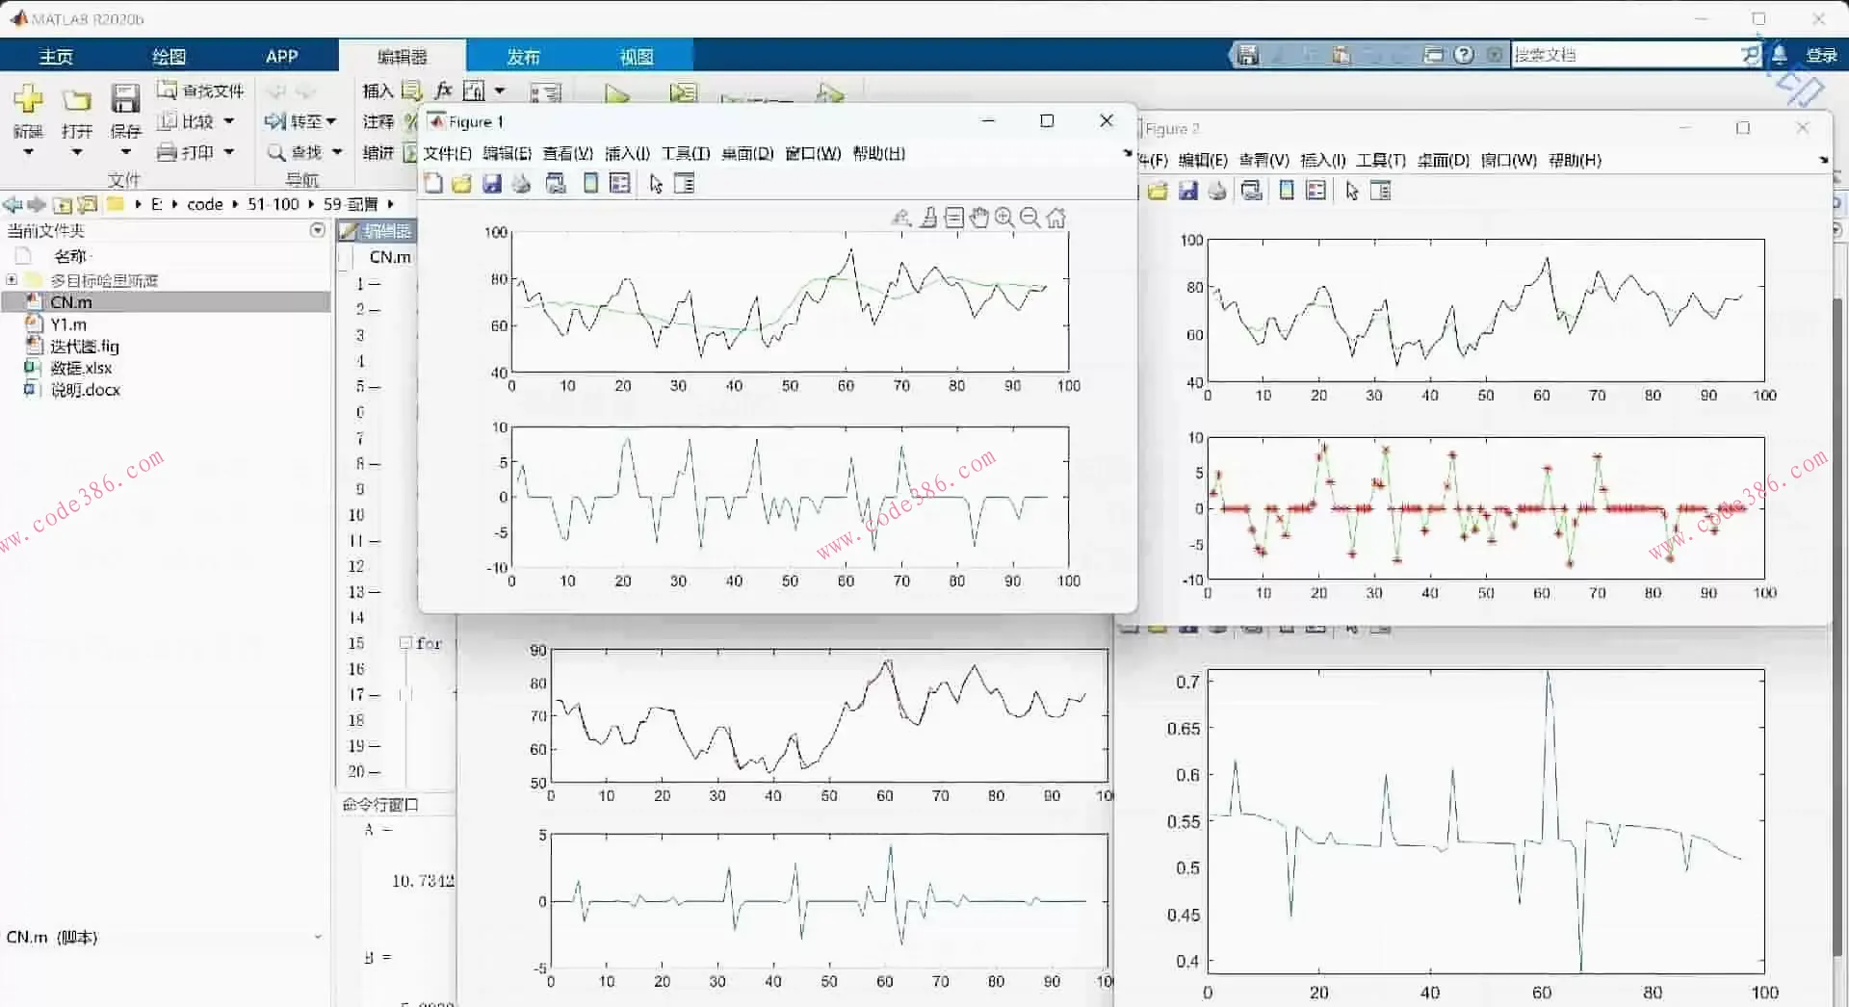Screen dimensions: 1849x1007
Task: Open the help question mark icon near search
Action: 1464,55
